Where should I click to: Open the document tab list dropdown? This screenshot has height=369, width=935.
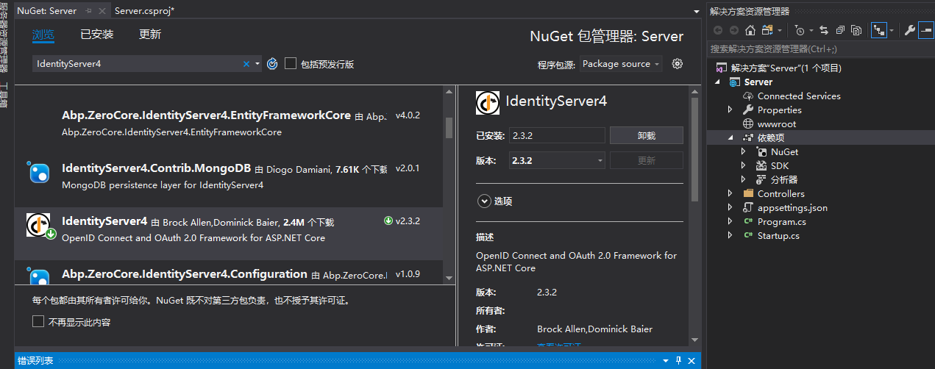coord(696,11)
